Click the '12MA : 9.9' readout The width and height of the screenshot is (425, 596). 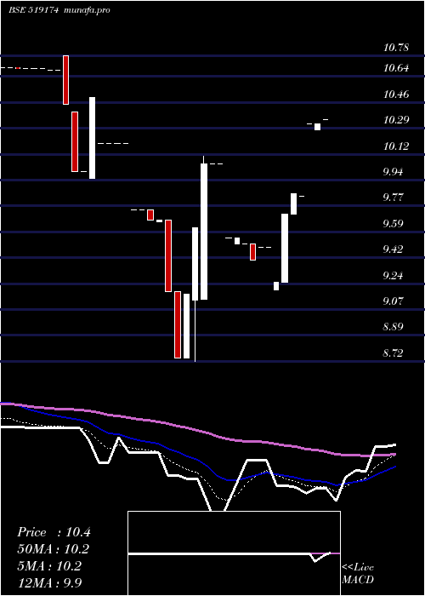coord(49,582)
